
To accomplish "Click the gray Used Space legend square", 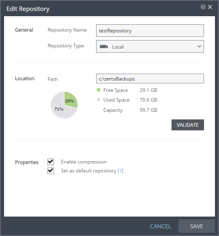I will (99, 100).
